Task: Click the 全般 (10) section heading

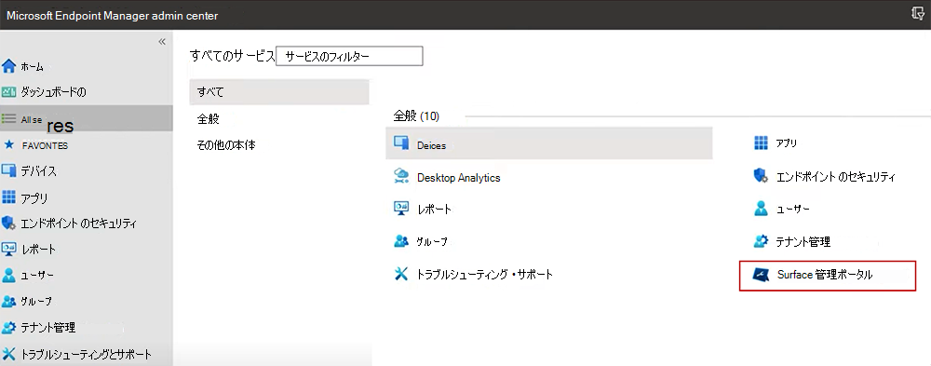Action: 416,116
